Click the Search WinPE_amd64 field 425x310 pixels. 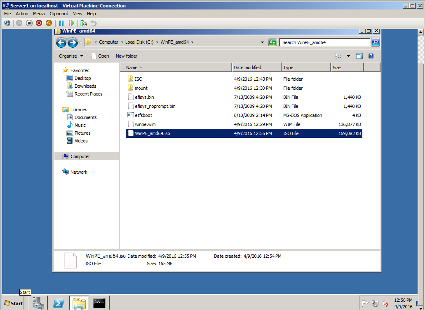coord(325,42)
